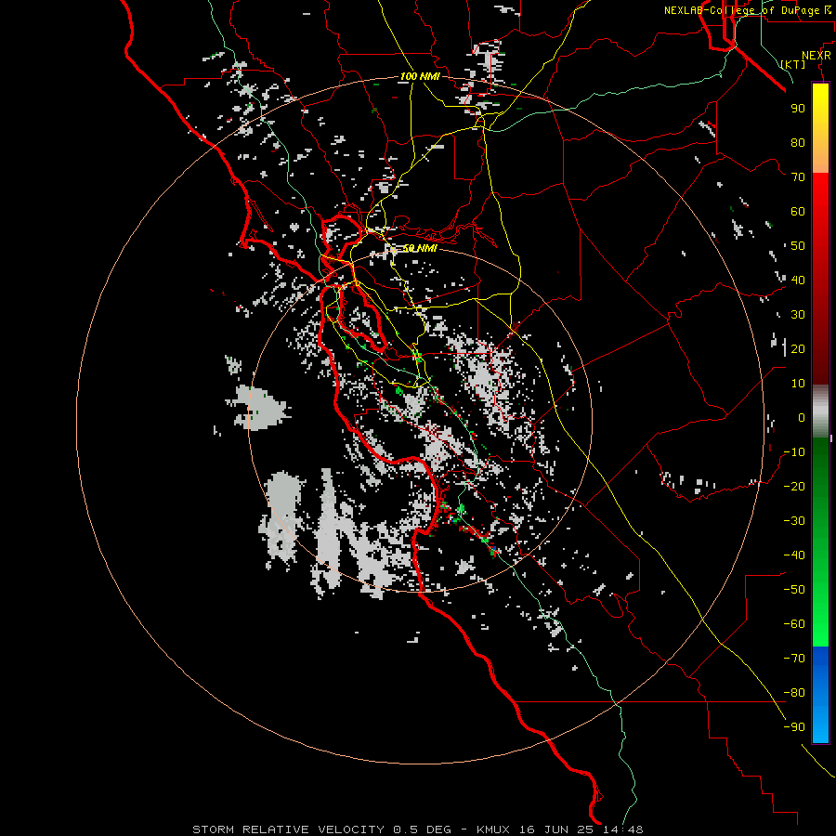Select the positive 60 scale label
836x836 pixels.
pos(798,212)
